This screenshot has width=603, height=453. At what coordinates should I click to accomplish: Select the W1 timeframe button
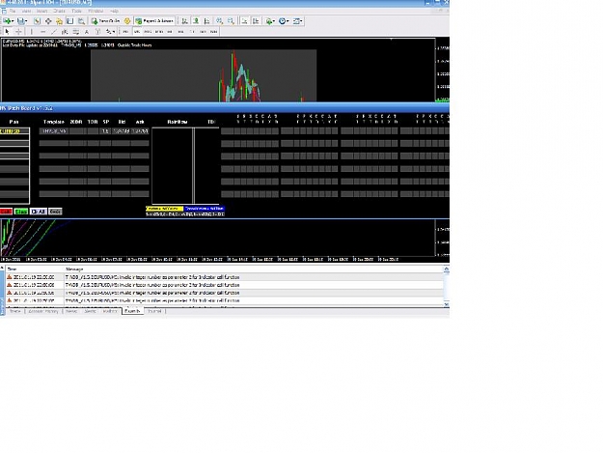coord(203,32)
